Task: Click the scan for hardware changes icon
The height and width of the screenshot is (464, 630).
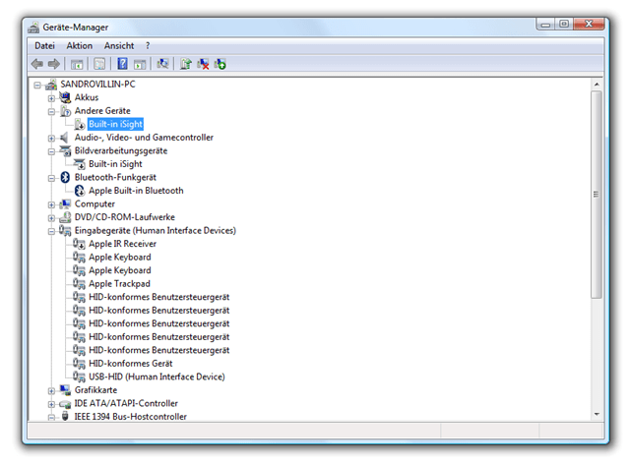Action: point(162,64)
